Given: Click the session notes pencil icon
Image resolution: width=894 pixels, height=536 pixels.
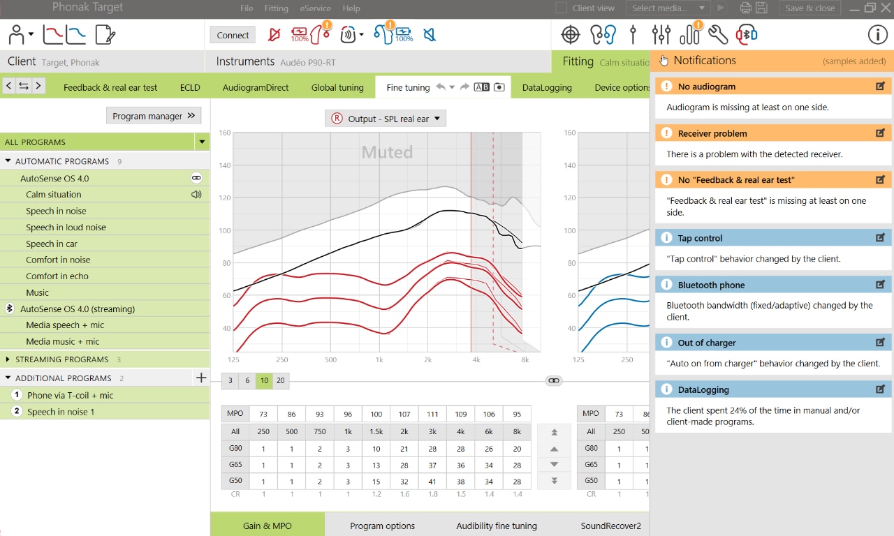Looking at the screenshot, I should tap(105, 34).
